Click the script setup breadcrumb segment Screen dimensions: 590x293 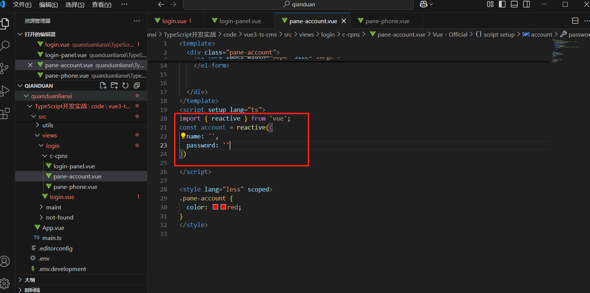point(495,34)
